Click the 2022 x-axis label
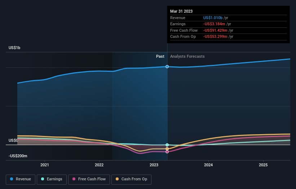Image resolution: width=296 pixels, height=189 pixels. (x=99, y=165)
